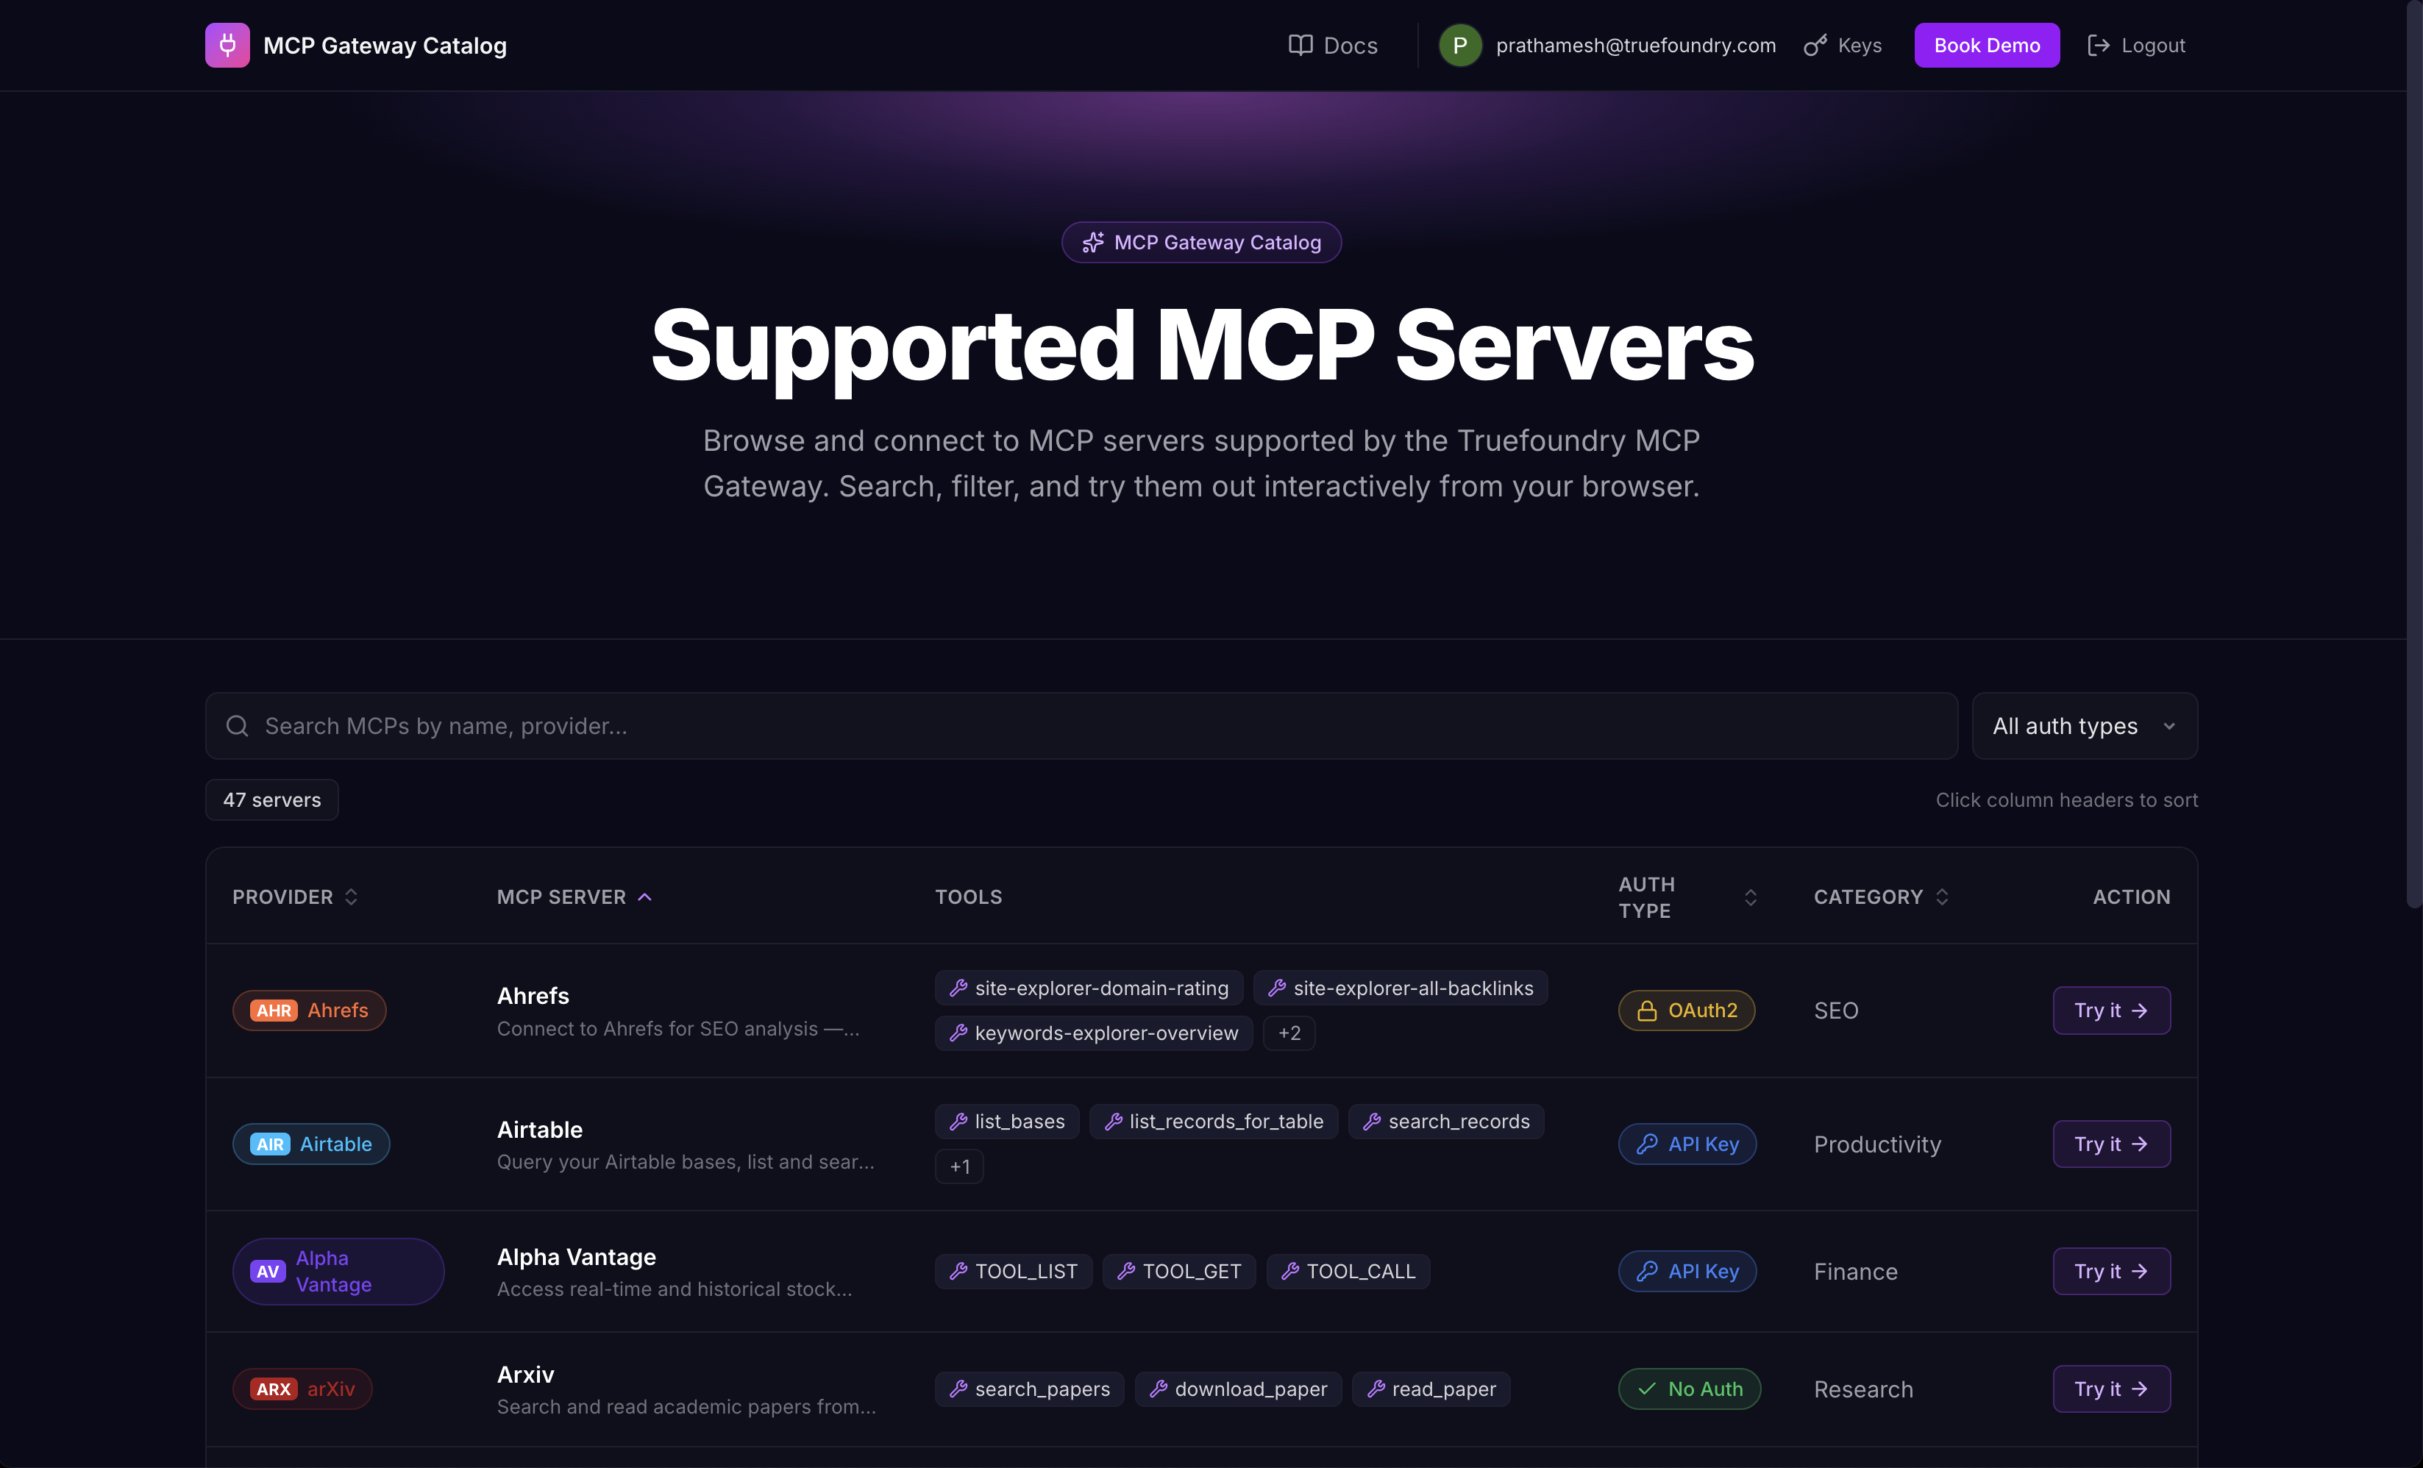Open the Keys navigation item

click(1843, 45)
